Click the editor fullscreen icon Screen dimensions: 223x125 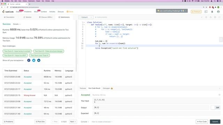click(220, 17)
